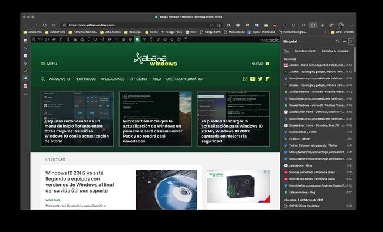Viewport: 383px width, 232px height.
Task: Open Microsoft anuncia actualización primavera article
Action: [x=155, y=119]
